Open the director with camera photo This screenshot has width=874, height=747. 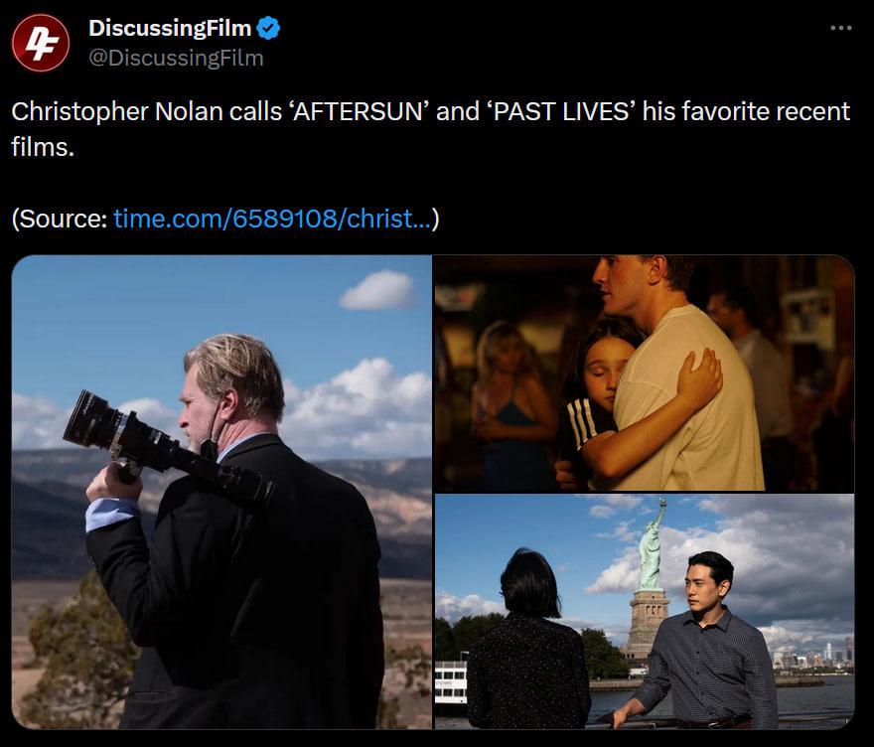pos(221,492)
